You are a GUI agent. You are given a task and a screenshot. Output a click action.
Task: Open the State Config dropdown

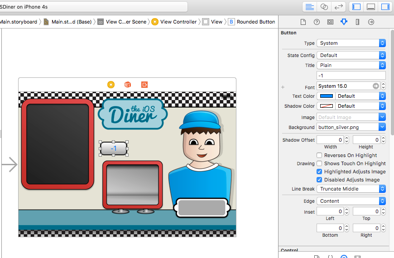[x=351, y=55]
